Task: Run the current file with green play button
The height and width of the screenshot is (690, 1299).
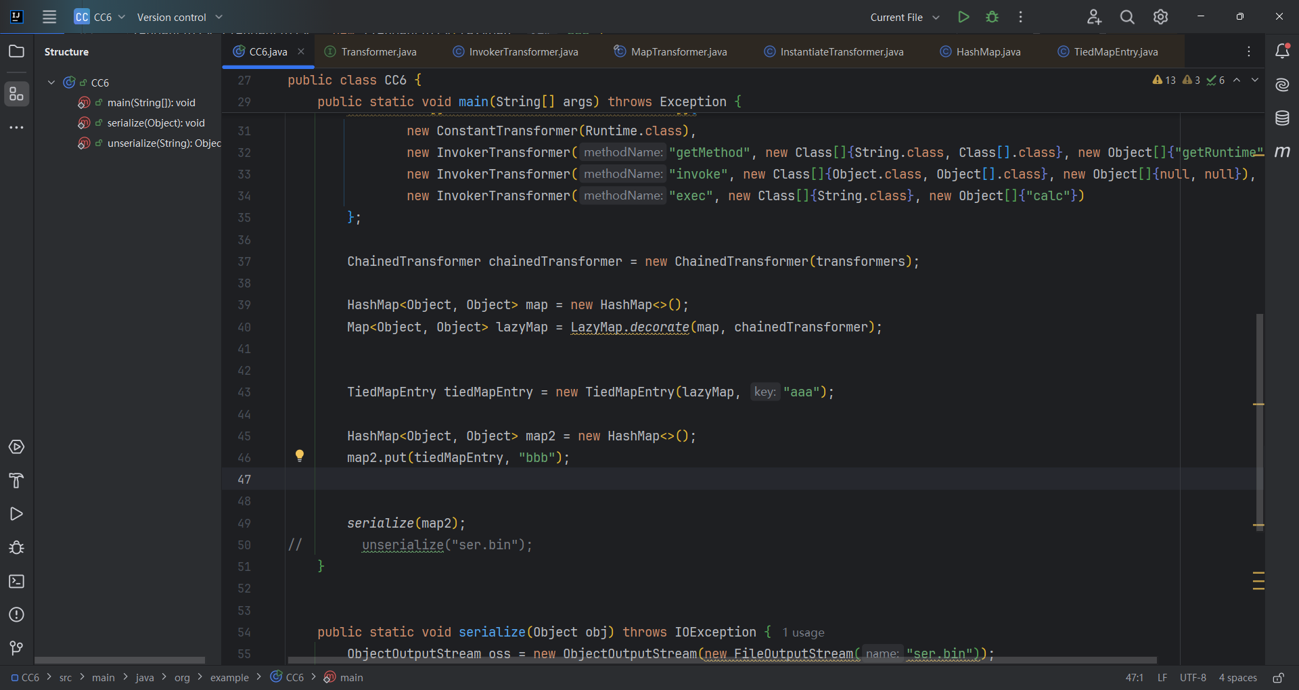Action: coord(963,17)
